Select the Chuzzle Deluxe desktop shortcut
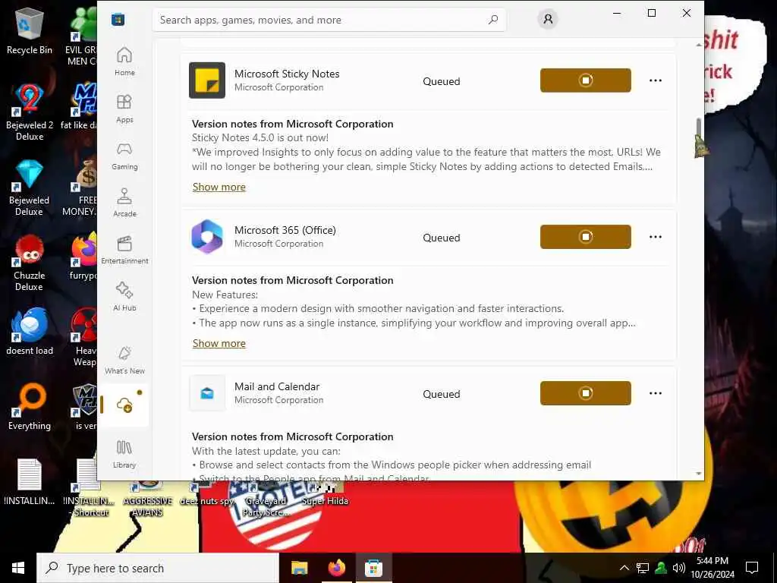Screen dimensions: 777x583 [x=30, y=263]
